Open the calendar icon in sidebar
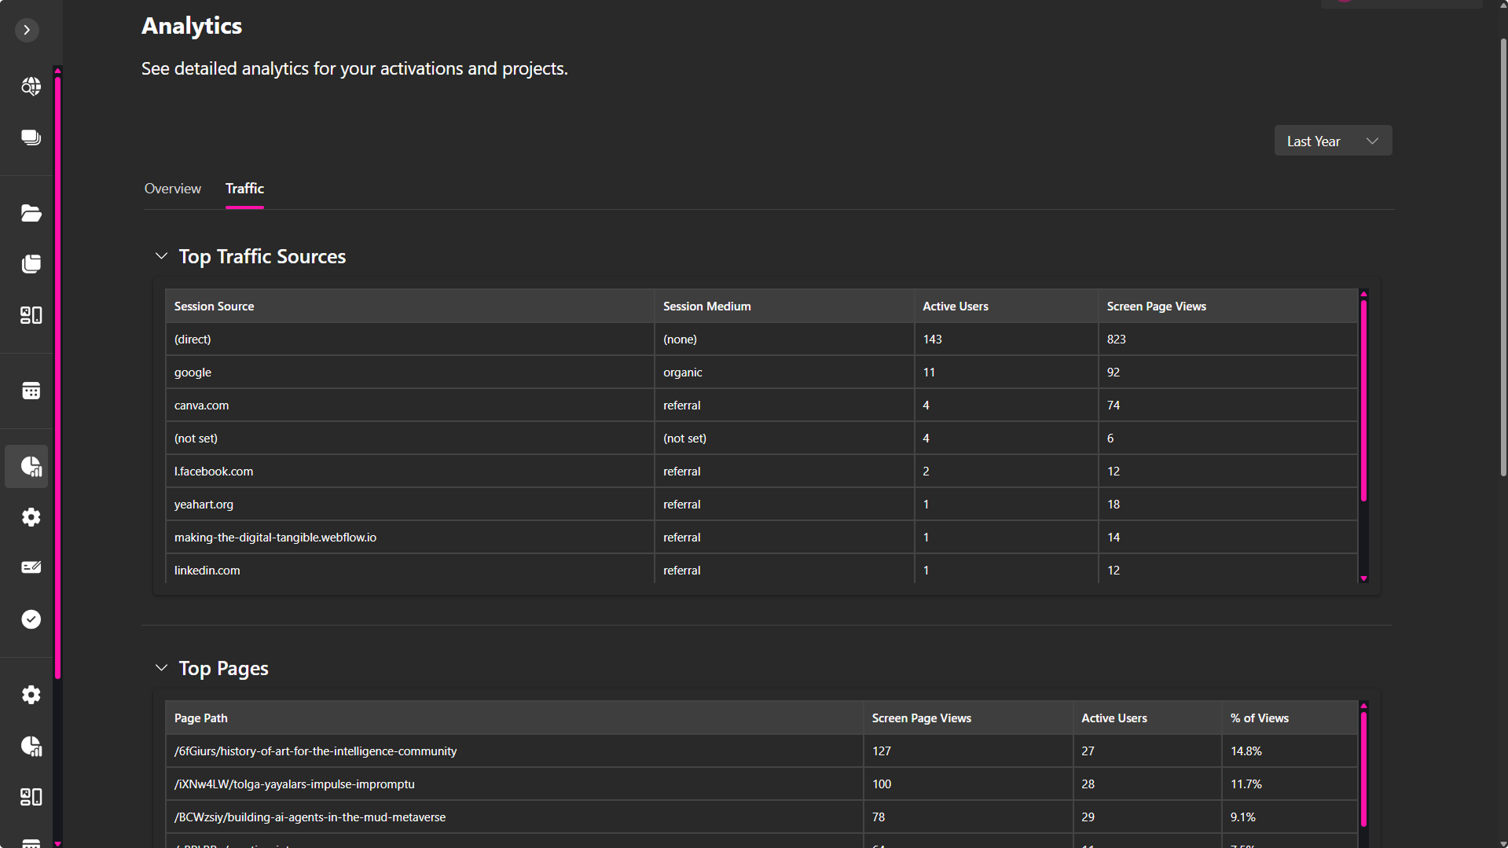This screenshot has width=1508, height=848. pos(31,391)
